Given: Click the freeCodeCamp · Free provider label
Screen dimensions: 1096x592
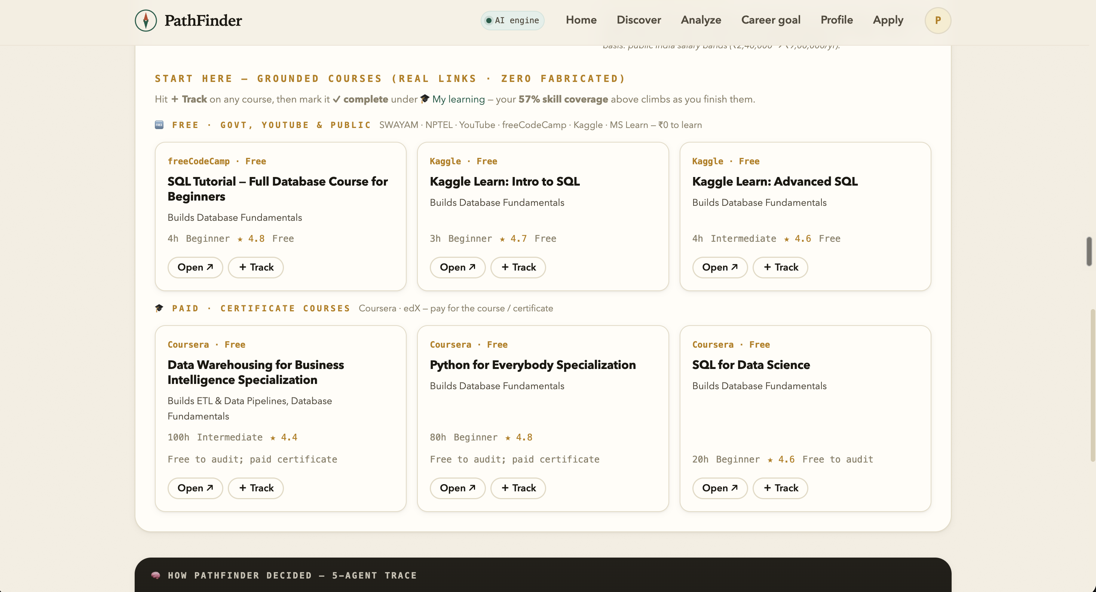Looking at the screenshot, I should coord(217,161).
